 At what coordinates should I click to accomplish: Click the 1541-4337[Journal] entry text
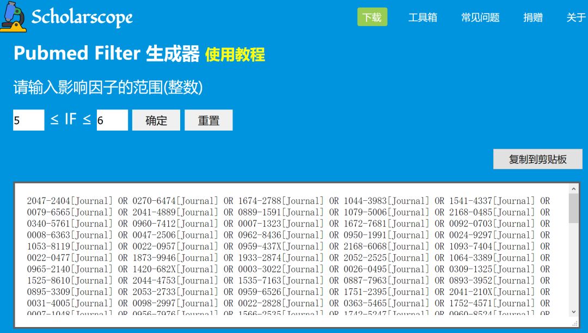click(492, 201)
